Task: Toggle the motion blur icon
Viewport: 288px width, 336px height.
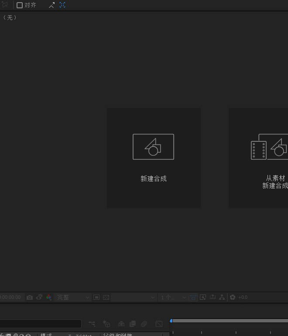Action: coord(144,324)
